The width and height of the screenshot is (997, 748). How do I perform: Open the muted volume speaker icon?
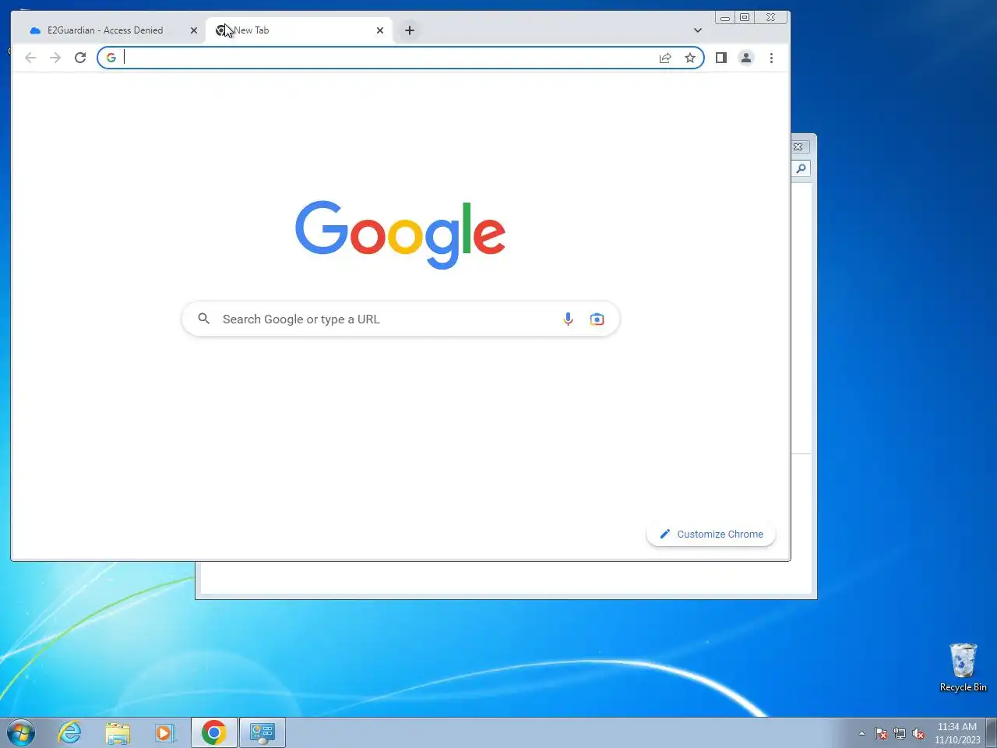tap(918, 733)
